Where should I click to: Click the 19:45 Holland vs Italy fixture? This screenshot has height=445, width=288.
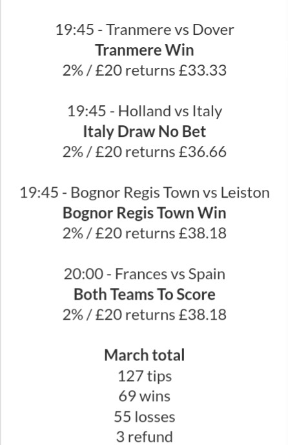(145, 111)
